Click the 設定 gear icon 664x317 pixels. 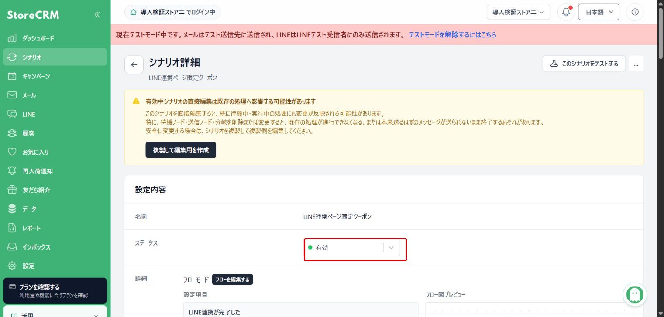(x=12, y=266)
